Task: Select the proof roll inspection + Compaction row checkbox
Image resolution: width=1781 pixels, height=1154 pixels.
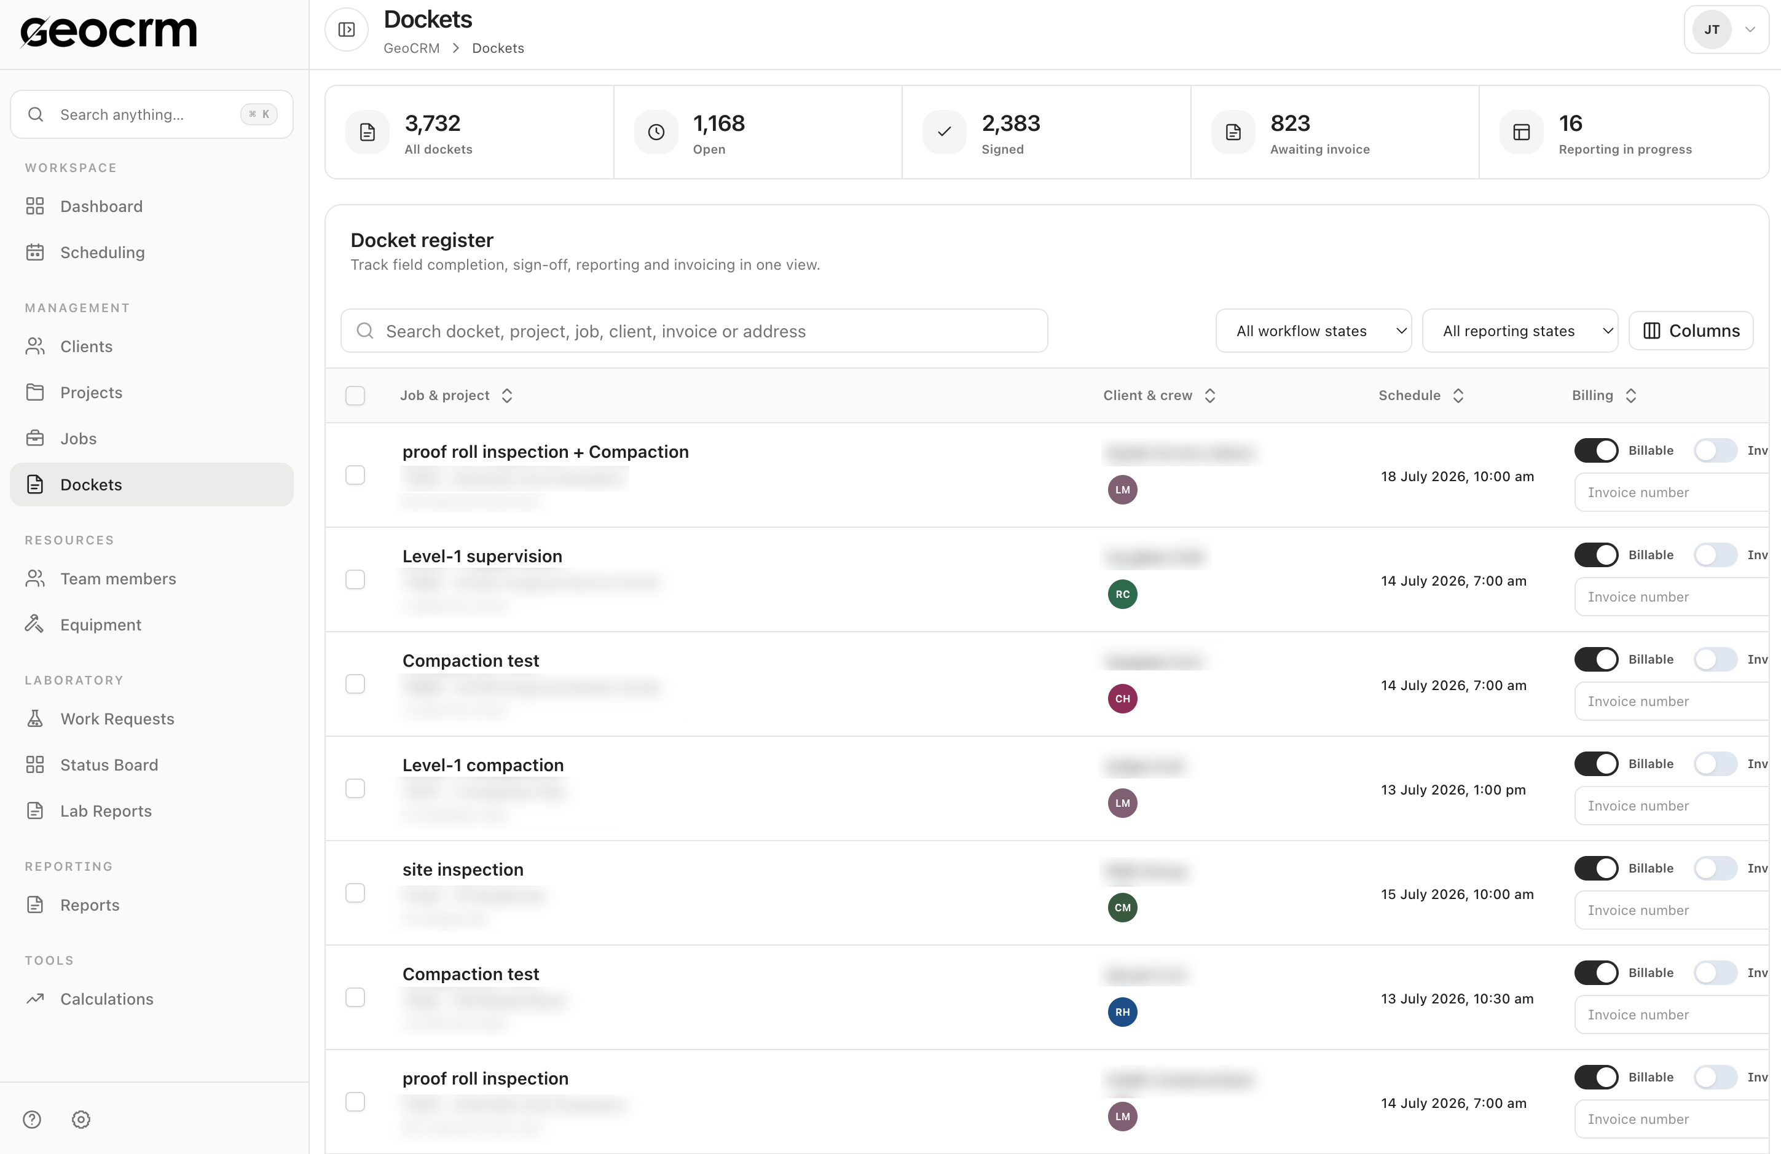Action: [355, 475]
